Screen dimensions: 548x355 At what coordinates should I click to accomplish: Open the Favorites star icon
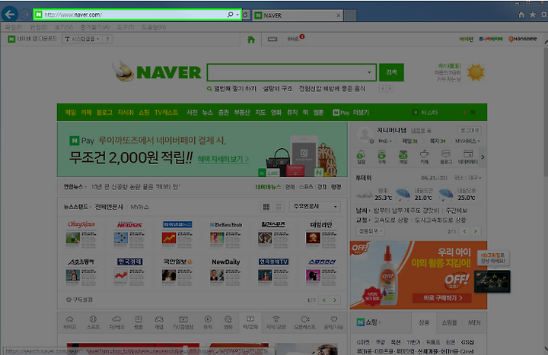point(533,14)
